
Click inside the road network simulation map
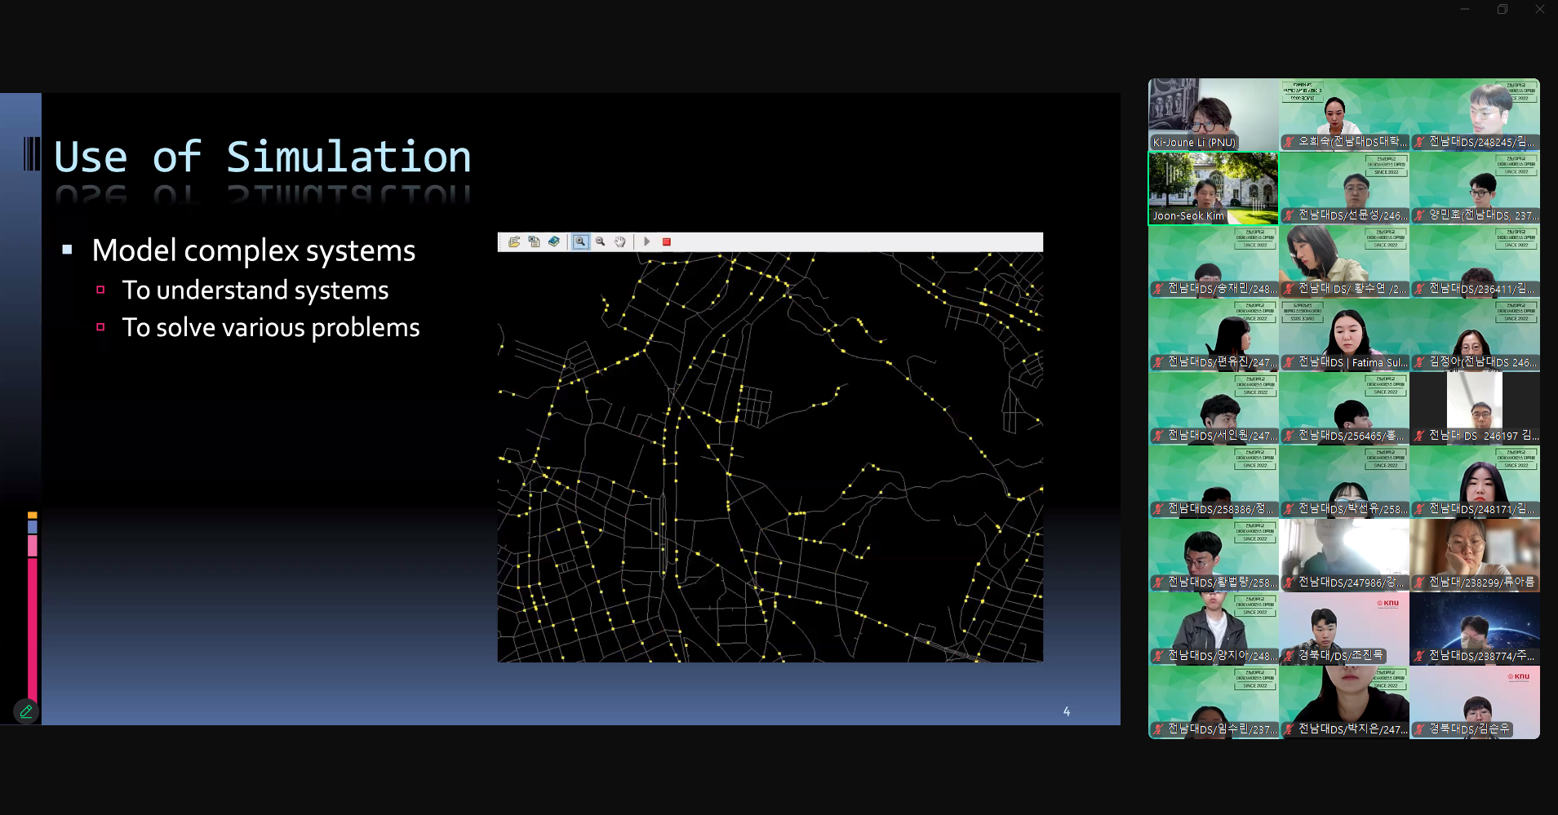point(770,457)
